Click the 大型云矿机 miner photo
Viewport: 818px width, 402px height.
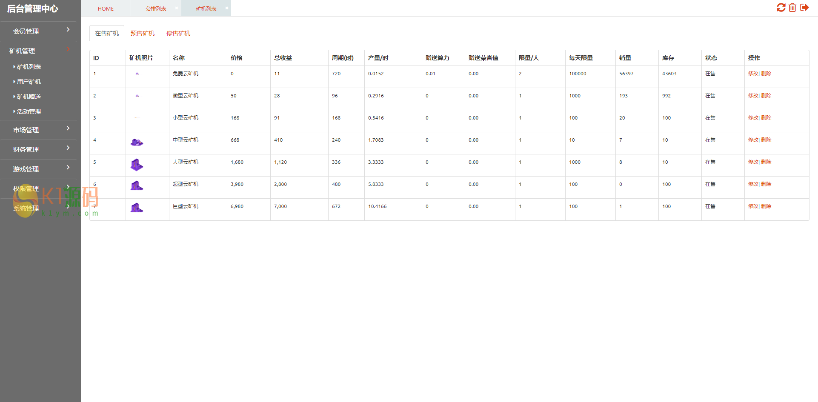click(137, 165)
